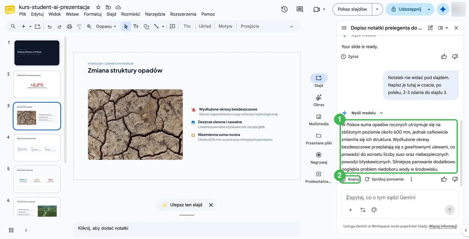Select the line tool

(x=156, y=26)
